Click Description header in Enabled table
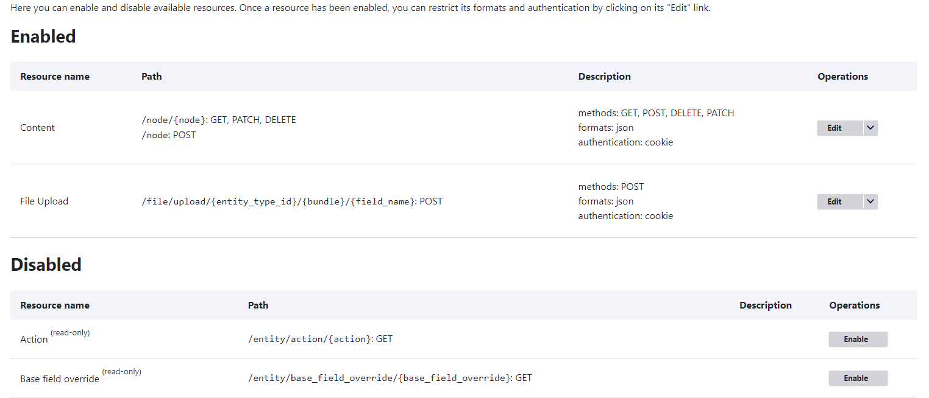The width and height of the screenshot is (929, 398). [605, 77]
